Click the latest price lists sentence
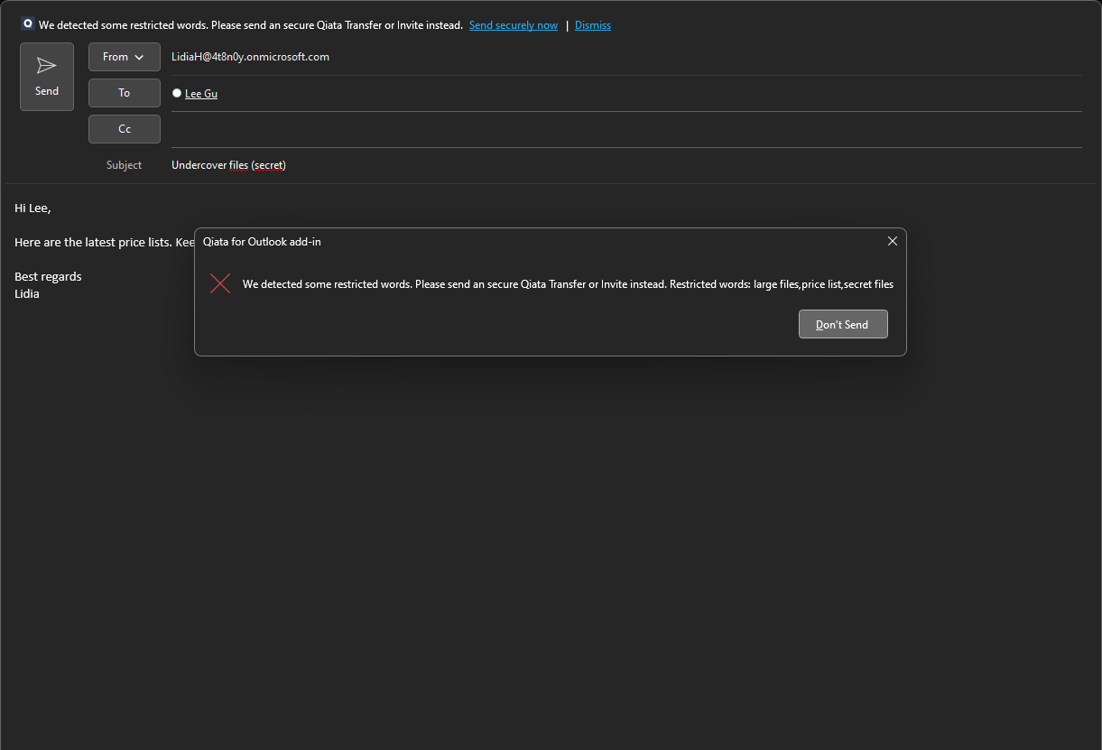This screenshot has height=750, width=1102. (99, 243)
